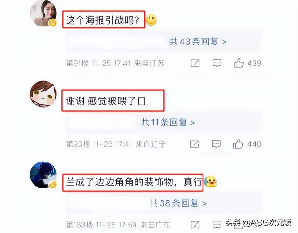Expand the 共38条回复 replies
Viewport: 298px width, 233px height.
tap(178, 203)
